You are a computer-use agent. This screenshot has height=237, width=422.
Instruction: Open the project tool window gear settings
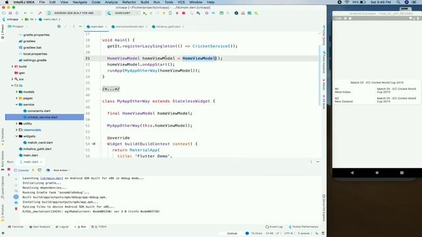tap(59, 26)
